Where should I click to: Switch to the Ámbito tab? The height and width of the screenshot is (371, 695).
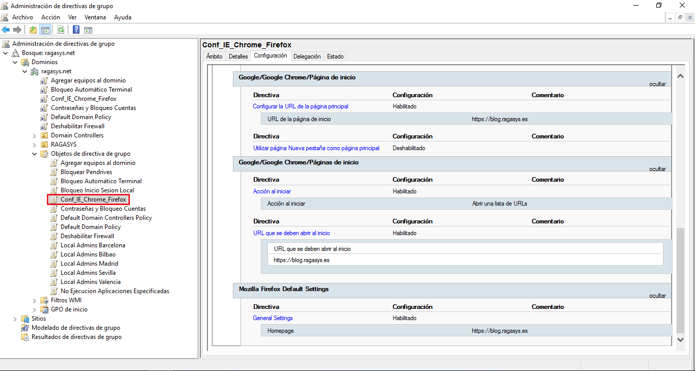(x=214, y=56)
